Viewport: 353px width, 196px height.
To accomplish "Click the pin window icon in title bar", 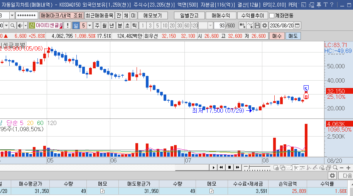I will click(319, 5).
